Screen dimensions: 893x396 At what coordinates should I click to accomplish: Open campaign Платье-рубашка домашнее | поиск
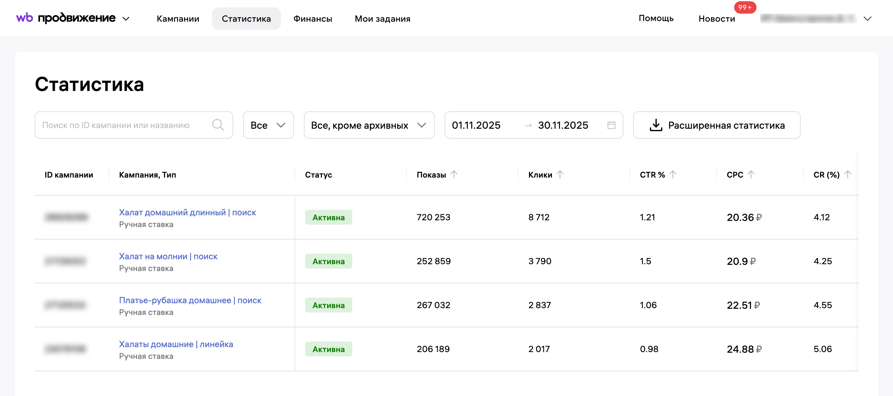coord(190,300)
